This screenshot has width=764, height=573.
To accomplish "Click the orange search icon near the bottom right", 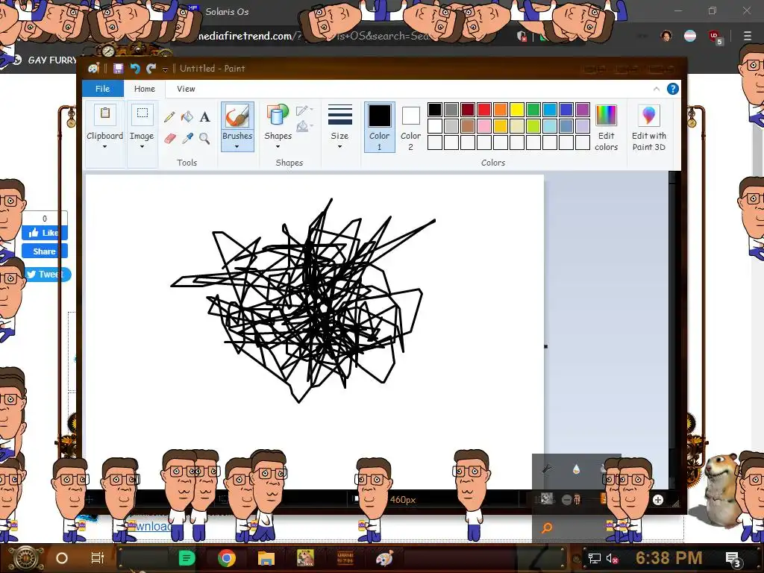I will coord(547,527).
